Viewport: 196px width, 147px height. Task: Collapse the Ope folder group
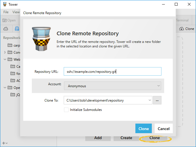click(5, 88)
